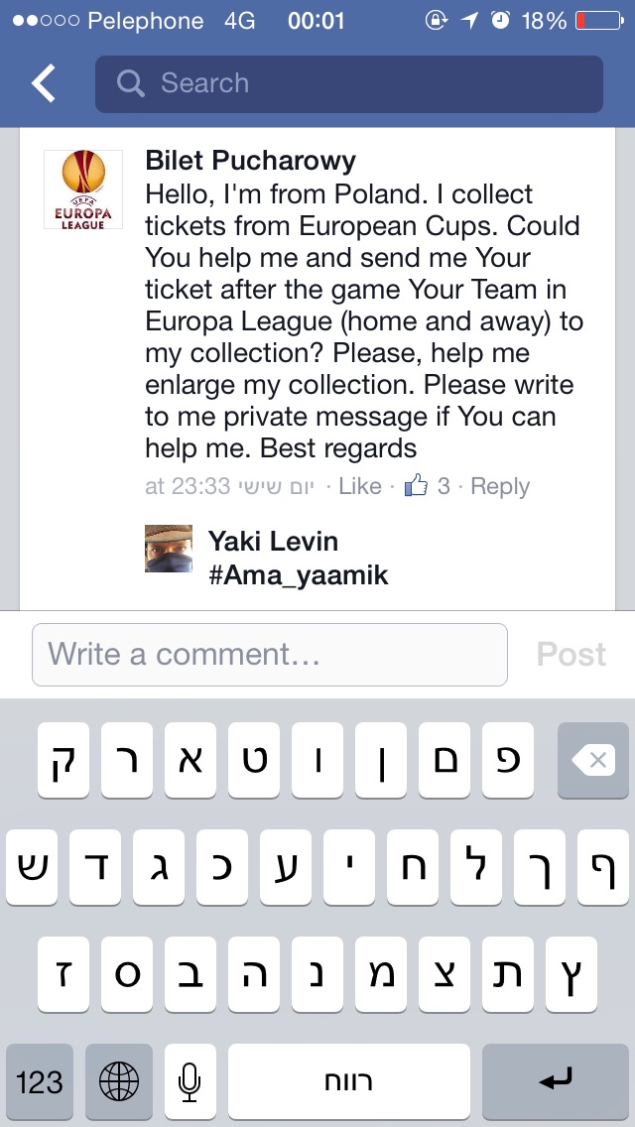Tap the return arrow key

556,1081
